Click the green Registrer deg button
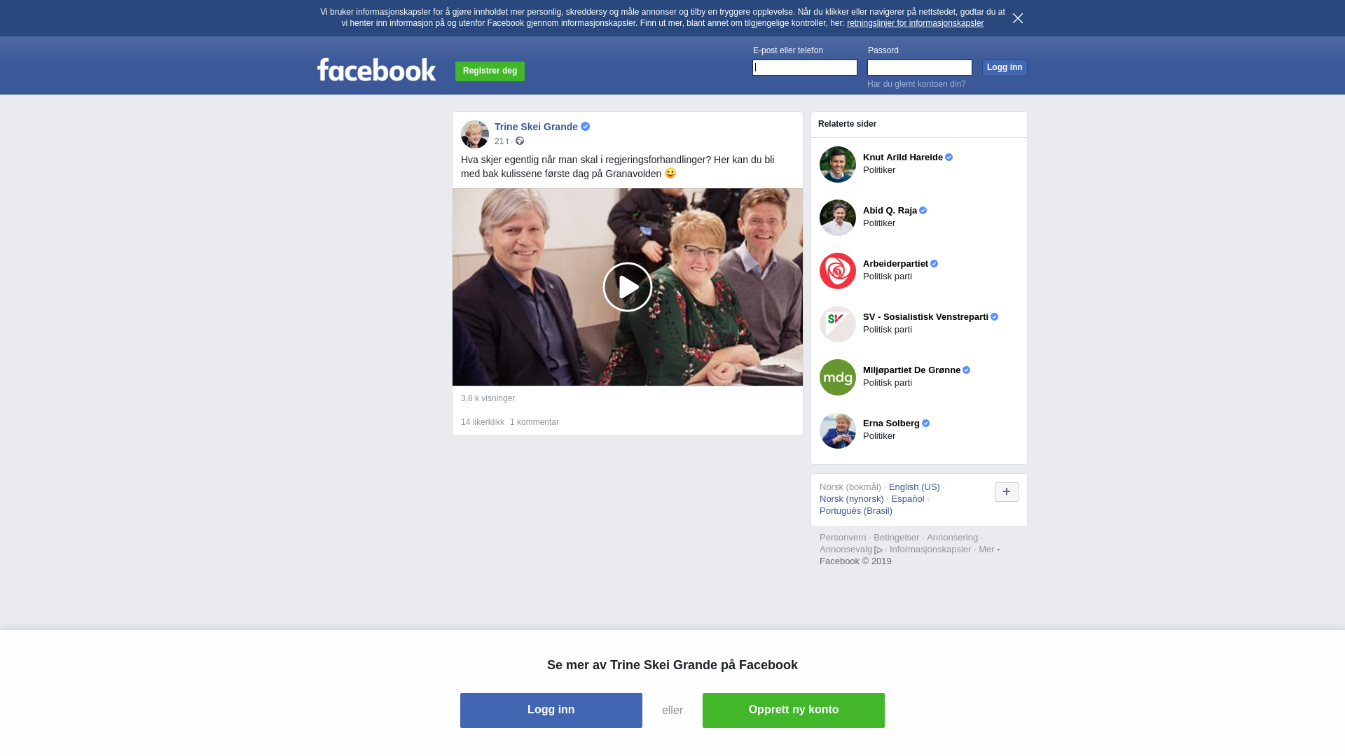This screenshot has width=1345, height=756. 490,71
